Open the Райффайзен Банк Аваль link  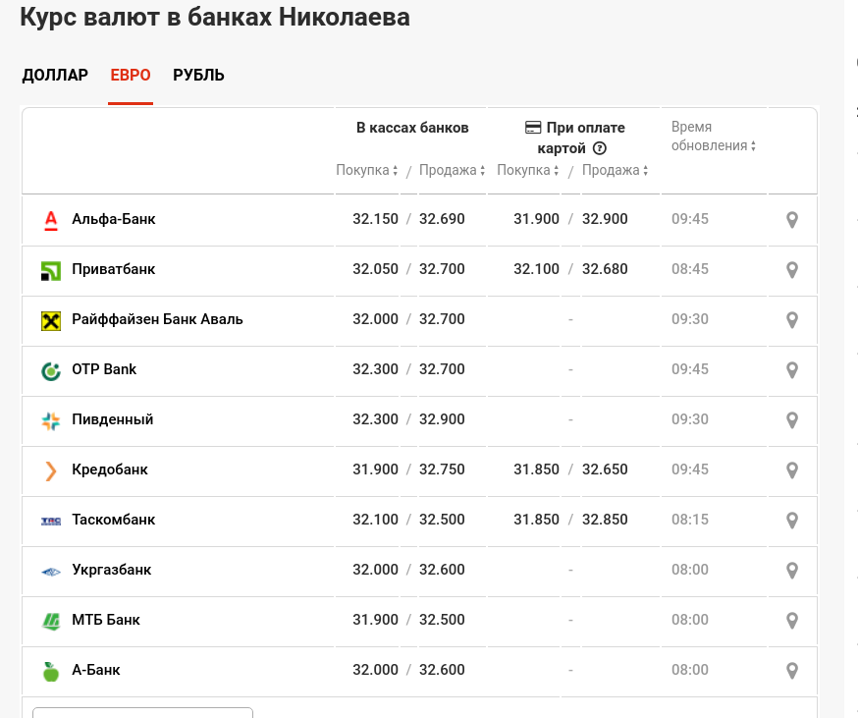158,319
